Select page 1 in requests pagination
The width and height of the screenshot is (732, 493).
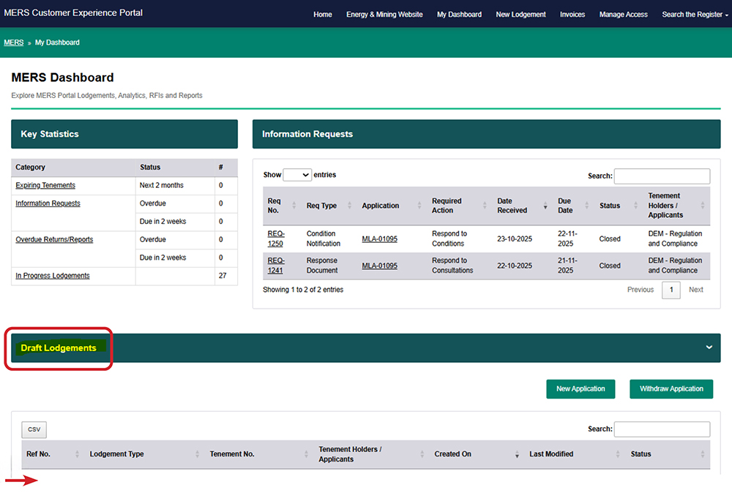point(671,290)
